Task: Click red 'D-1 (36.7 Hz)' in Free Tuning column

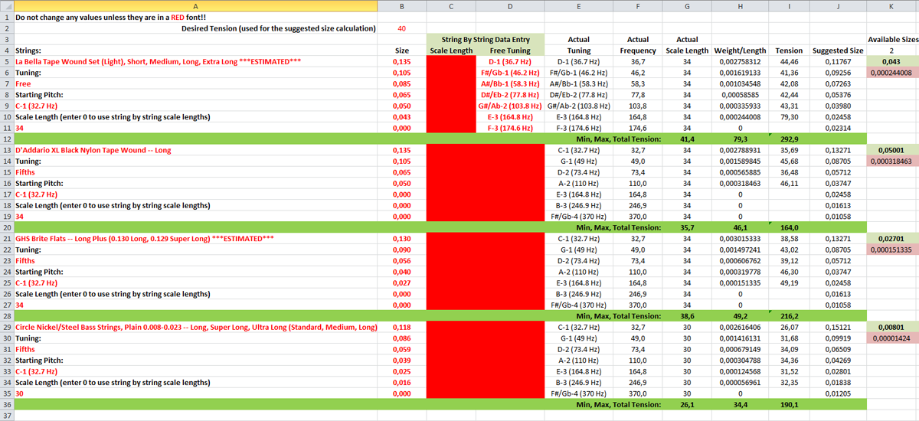Action: pos(510,61)
